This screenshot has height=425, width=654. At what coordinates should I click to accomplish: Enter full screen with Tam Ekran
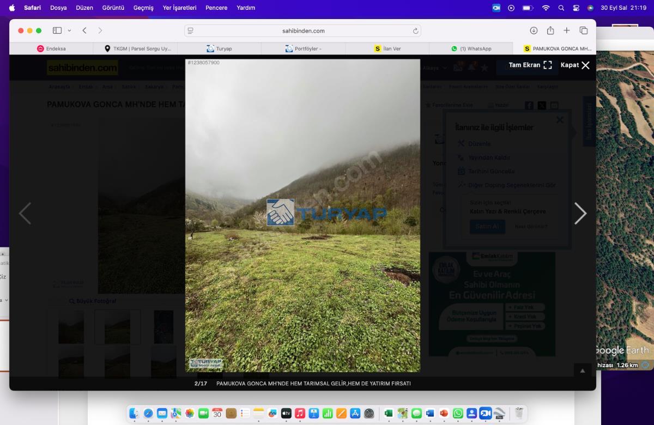click(530, 65)
